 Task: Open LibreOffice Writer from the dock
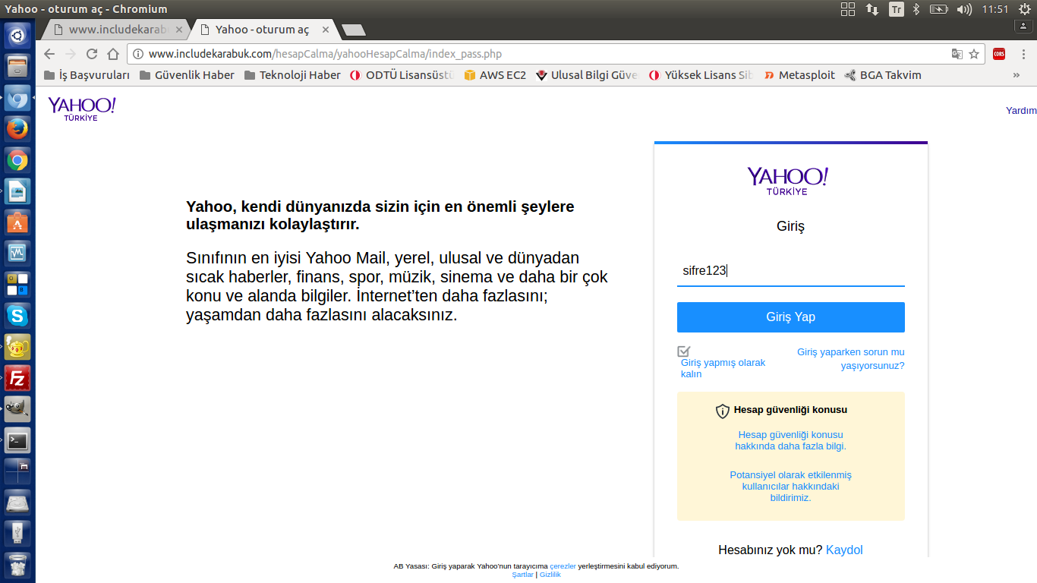(x=17, y=191)
